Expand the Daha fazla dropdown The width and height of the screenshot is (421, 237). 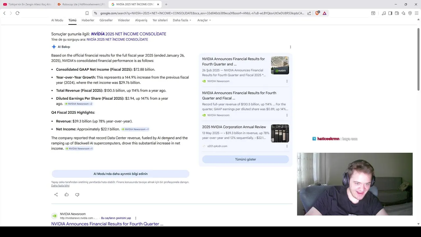click(x=182, y=20)
